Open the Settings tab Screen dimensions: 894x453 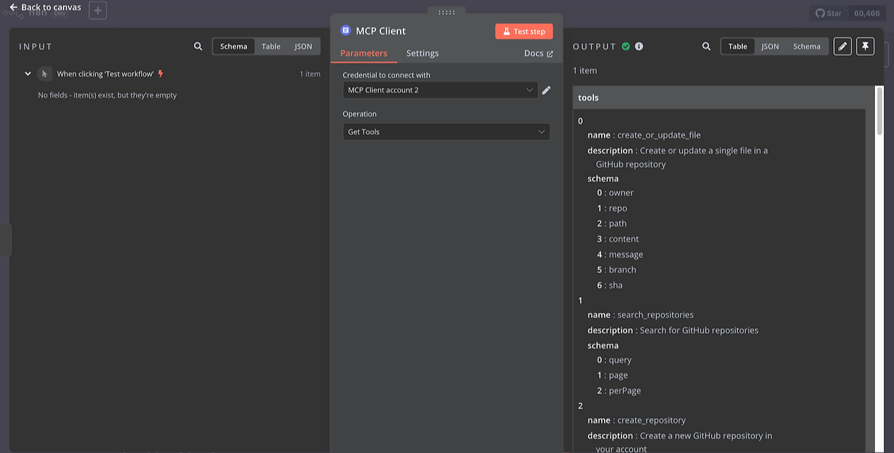point(422,54)
